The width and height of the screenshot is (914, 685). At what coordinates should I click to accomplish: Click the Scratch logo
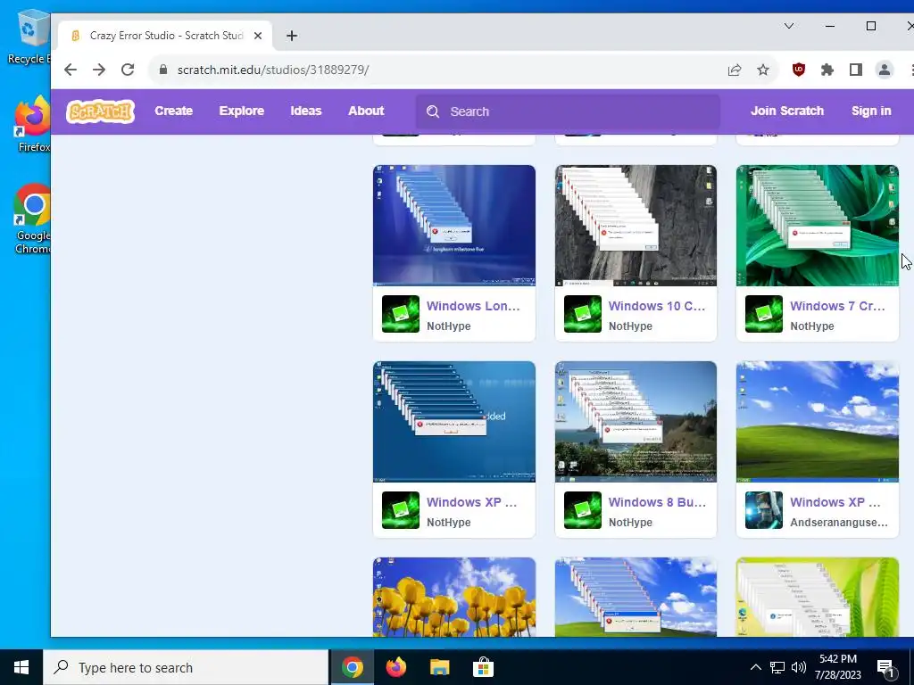tap(100, 111)
